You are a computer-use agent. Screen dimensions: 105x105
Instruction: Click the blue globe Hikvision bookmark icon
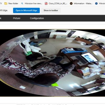click(x=96, y=3)
